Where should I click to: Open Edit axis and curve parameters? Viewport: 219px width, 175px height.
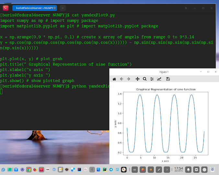tap(159, 79)
